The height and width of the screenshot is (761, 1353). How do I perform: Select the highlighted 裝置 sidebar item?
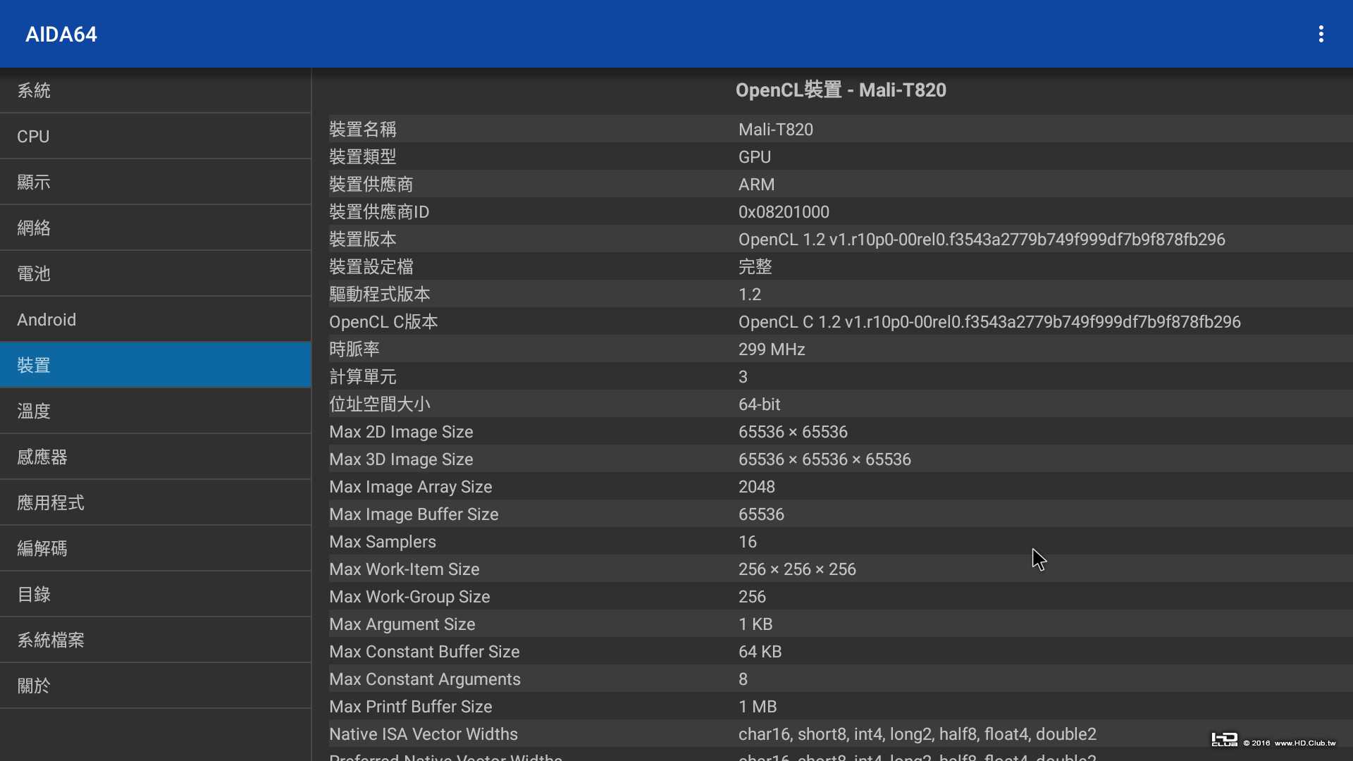click(x=155, y=365)
